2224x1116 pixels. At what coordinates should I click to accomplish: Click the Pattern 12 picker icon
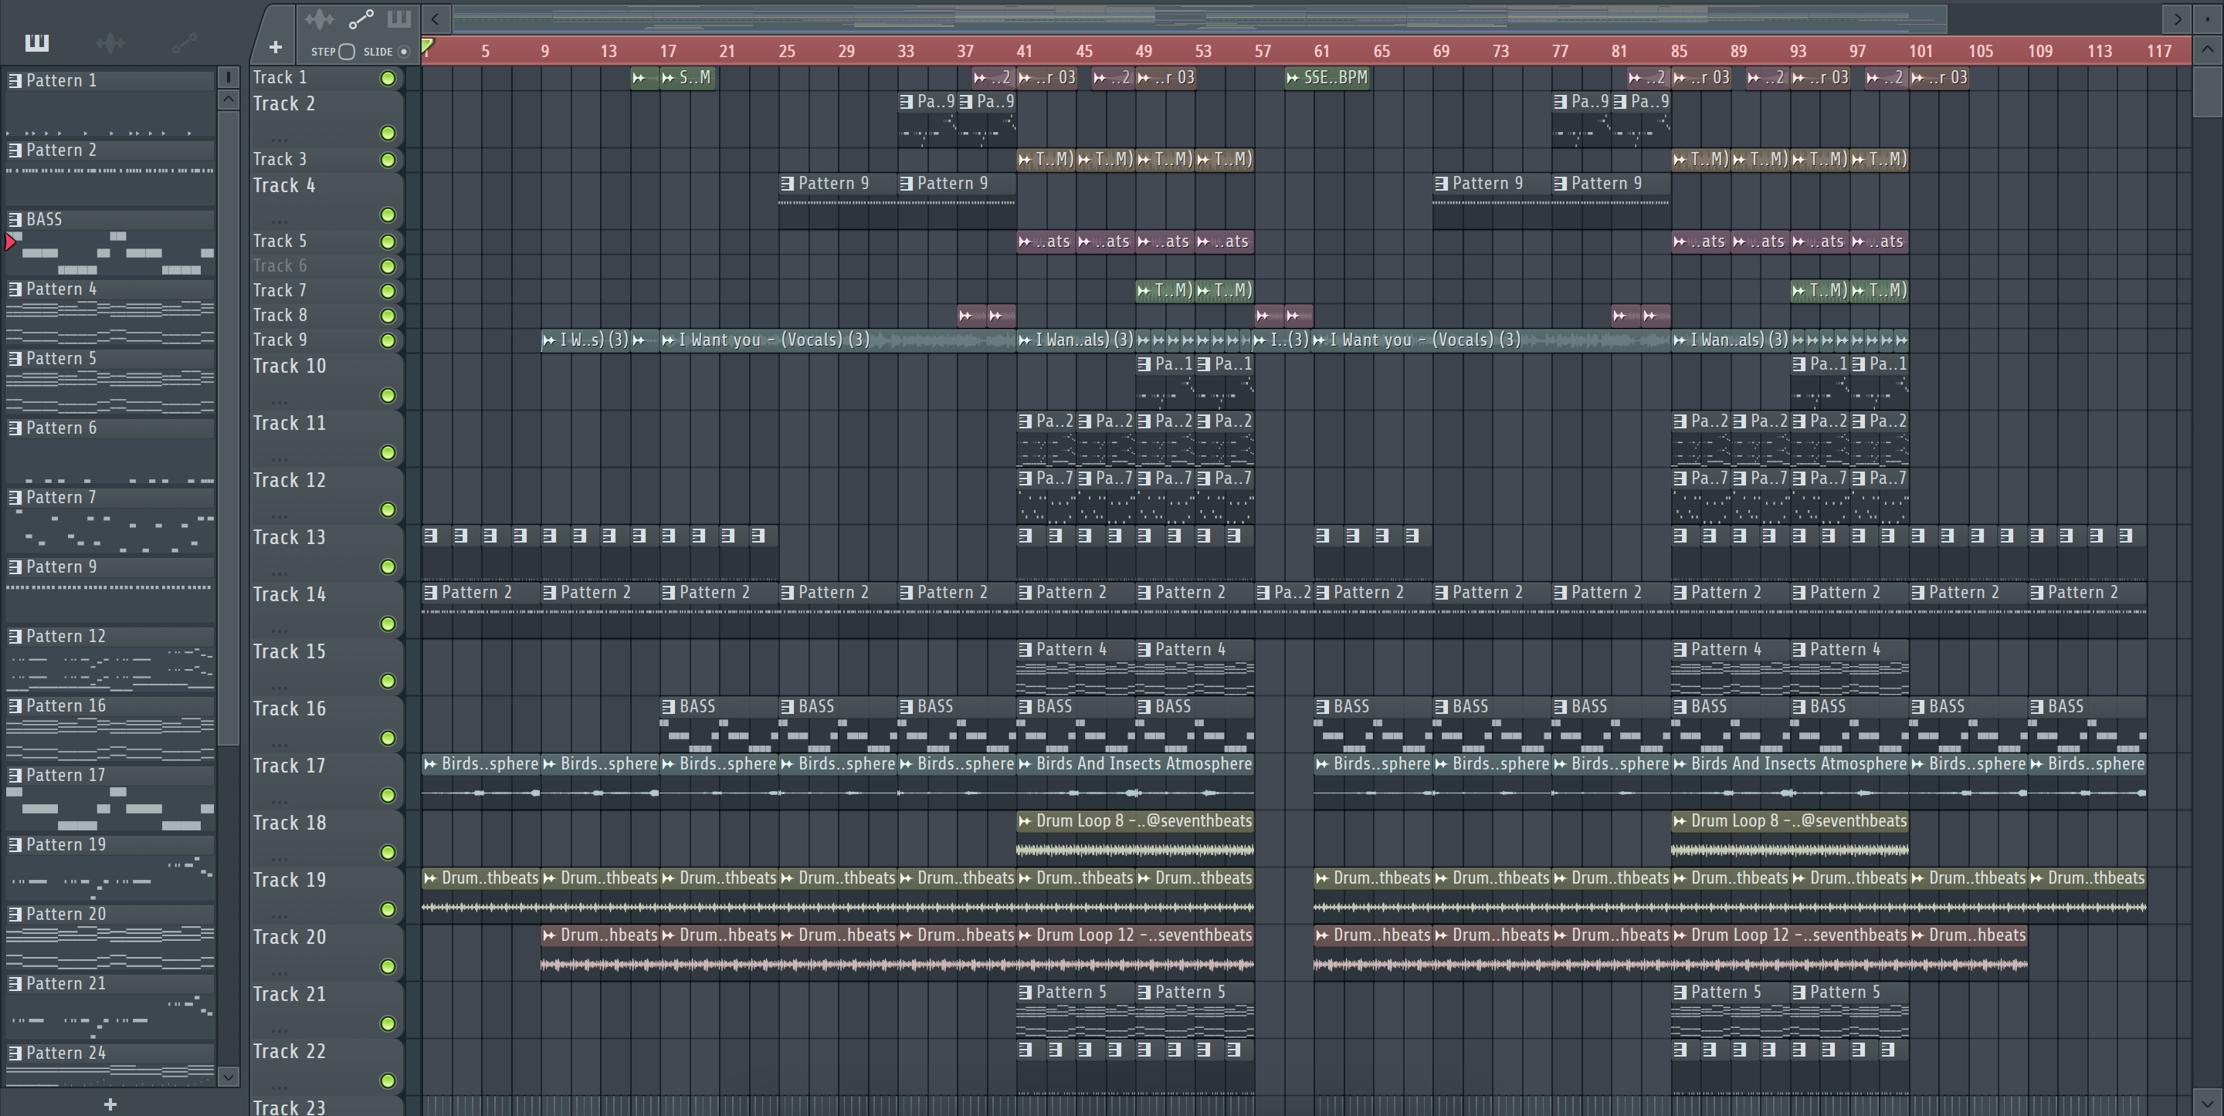click(x=15, y=636)
